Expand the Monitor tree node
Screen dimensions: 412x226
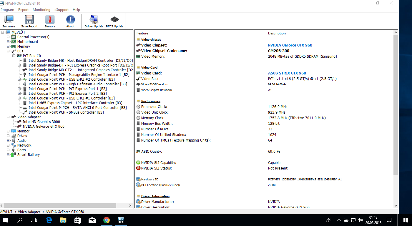[8, 131]
